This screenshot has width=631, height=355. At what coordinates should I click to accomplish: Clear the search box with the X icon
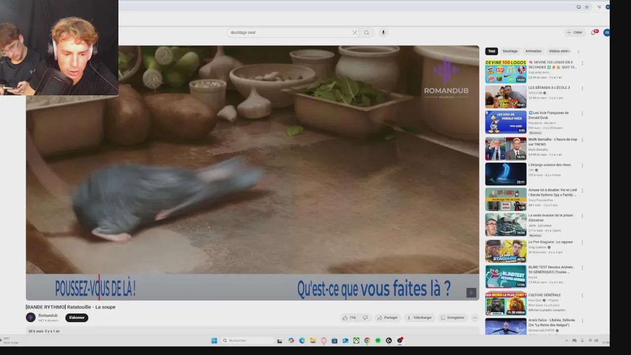click(354, 33)
